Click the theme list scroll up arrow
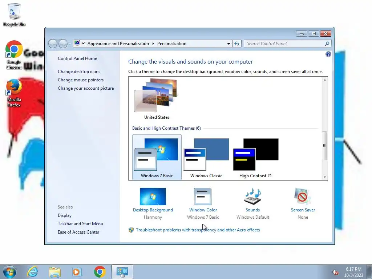This screenshot has height=279, width=372. coord(324,80)
